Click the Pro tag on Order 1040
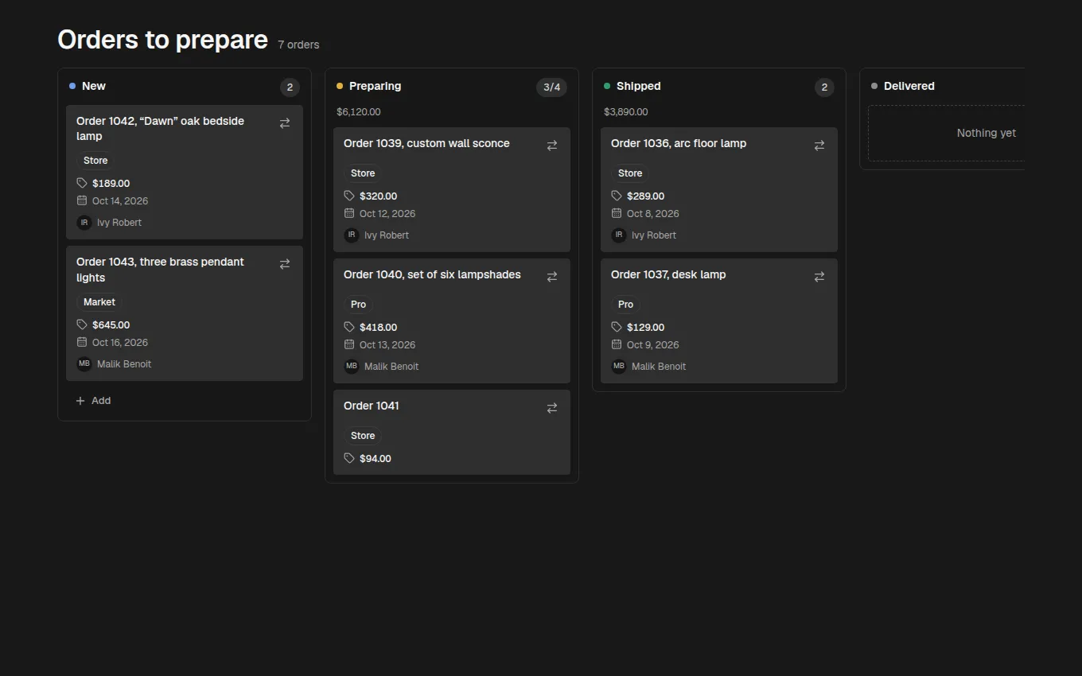 [359, 305]
